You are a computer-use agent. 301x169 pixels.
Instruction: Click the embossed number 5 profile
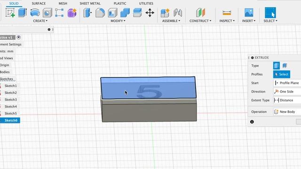point(149,92)
